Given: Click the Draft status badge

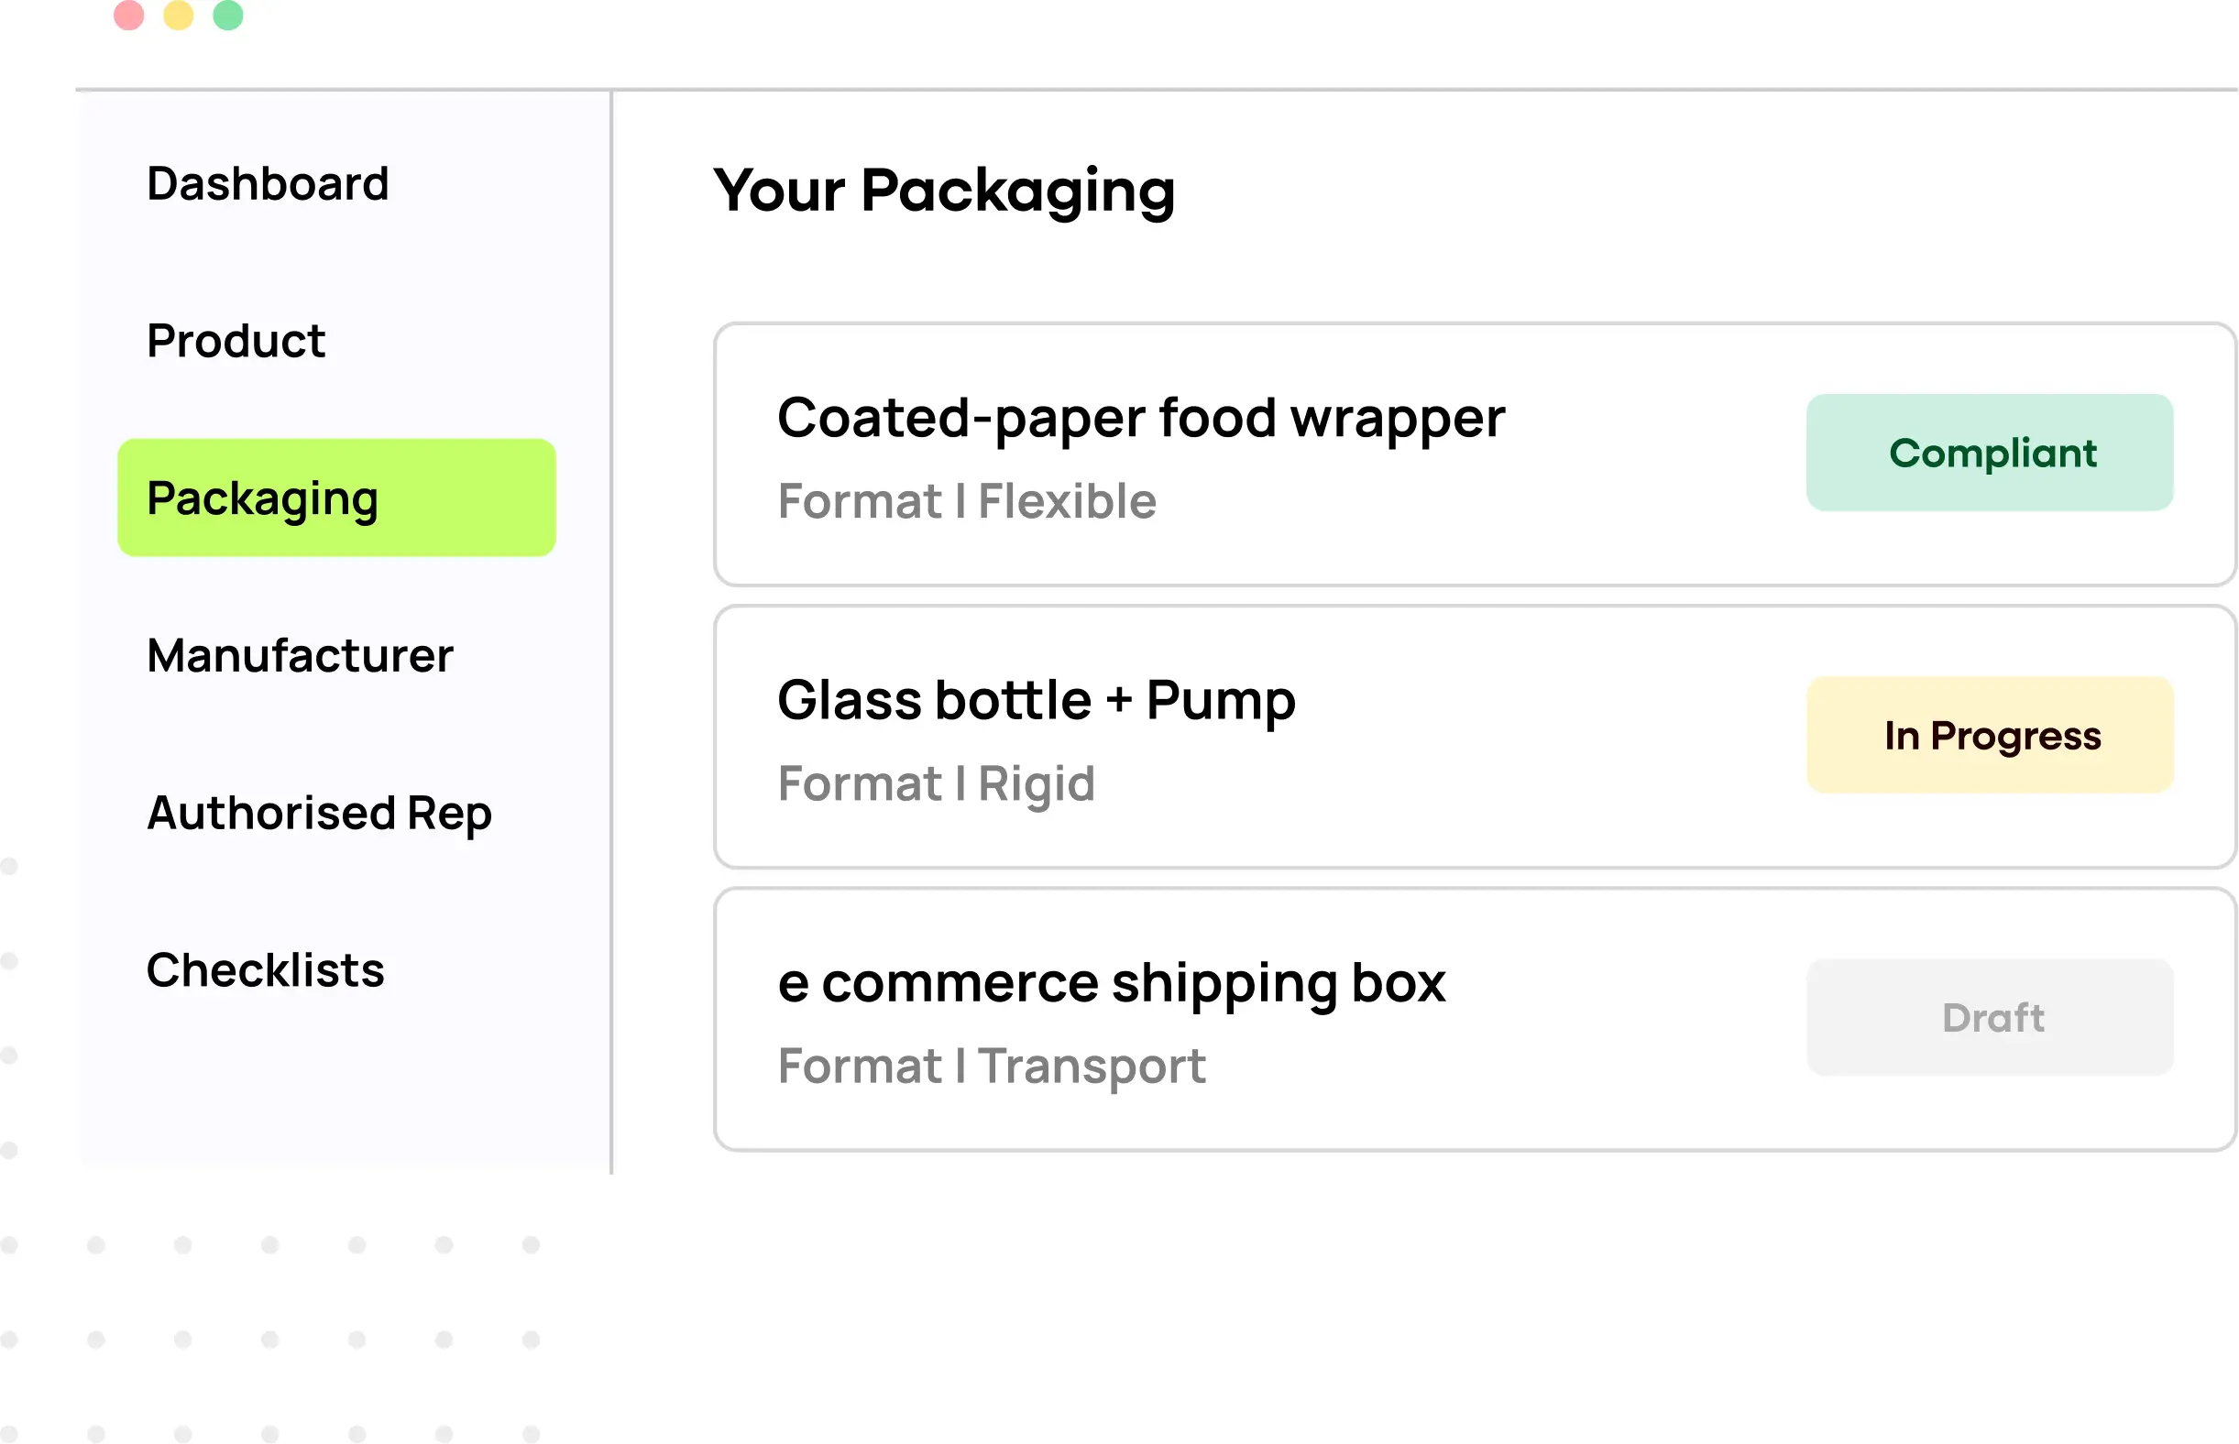Looking at the screenshot, I should (1990, 1017).
